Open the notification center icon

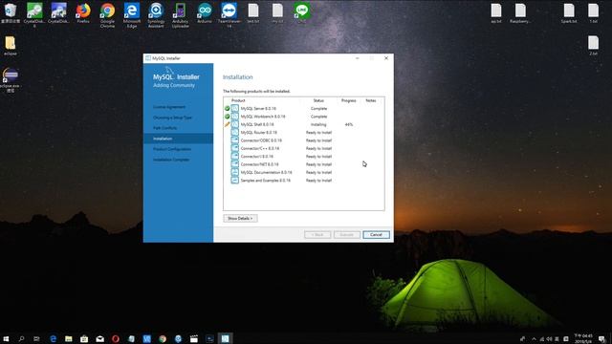pos(601,339)
